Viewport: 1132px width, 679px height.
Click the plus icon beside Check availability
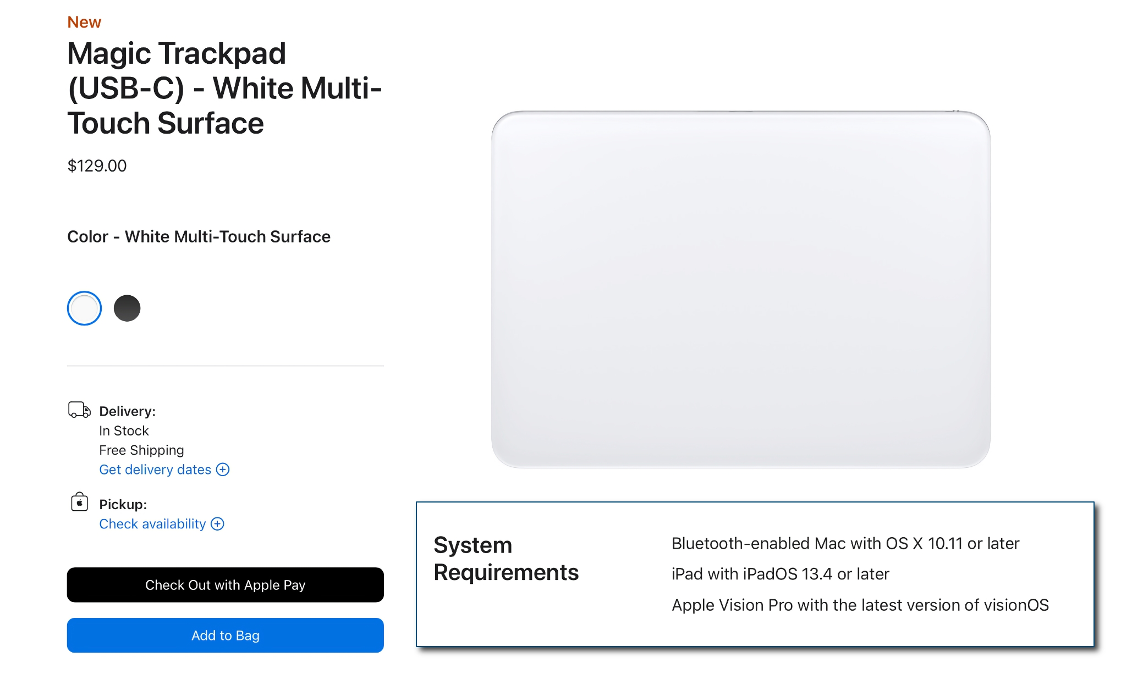coord(218,524)
